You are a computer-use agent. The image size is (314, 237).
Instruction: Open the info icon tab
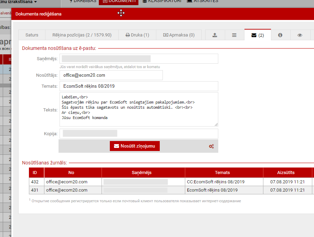click(x=280, y=35)
